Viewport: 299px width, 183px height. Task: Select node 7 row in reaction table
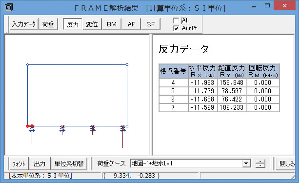(x=219, y=108)
